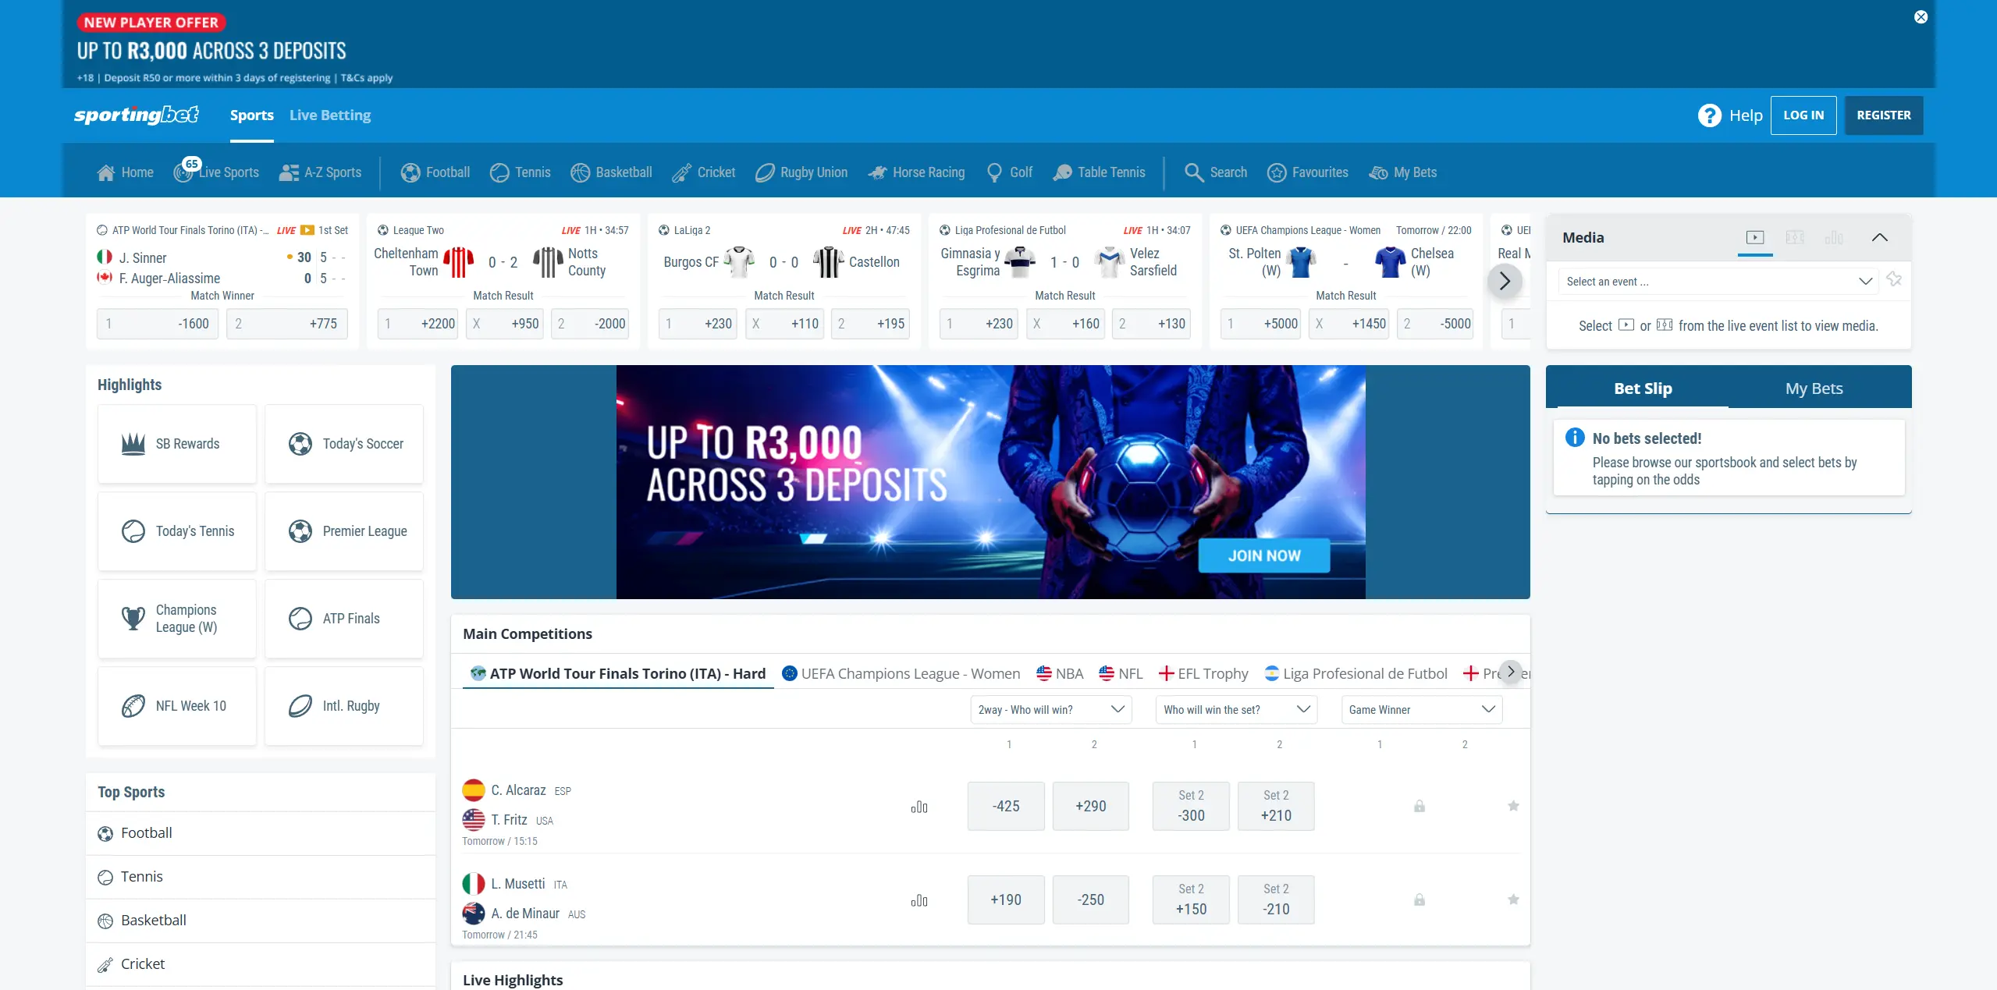Open the Favourites star icon in navigation

click(x=1277, y=172)
